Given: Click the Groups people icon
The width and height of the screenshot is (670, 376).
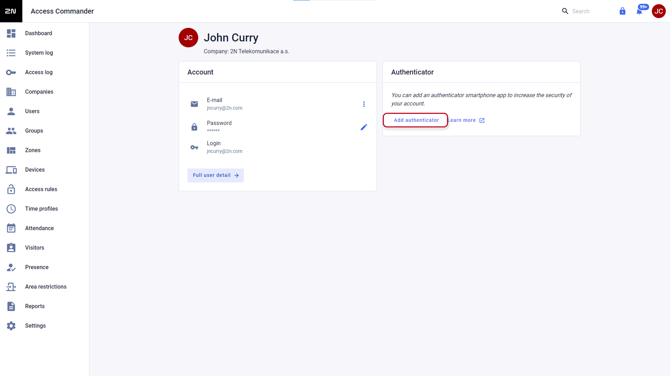Looking at the screenshot, I should click(11, 131).
